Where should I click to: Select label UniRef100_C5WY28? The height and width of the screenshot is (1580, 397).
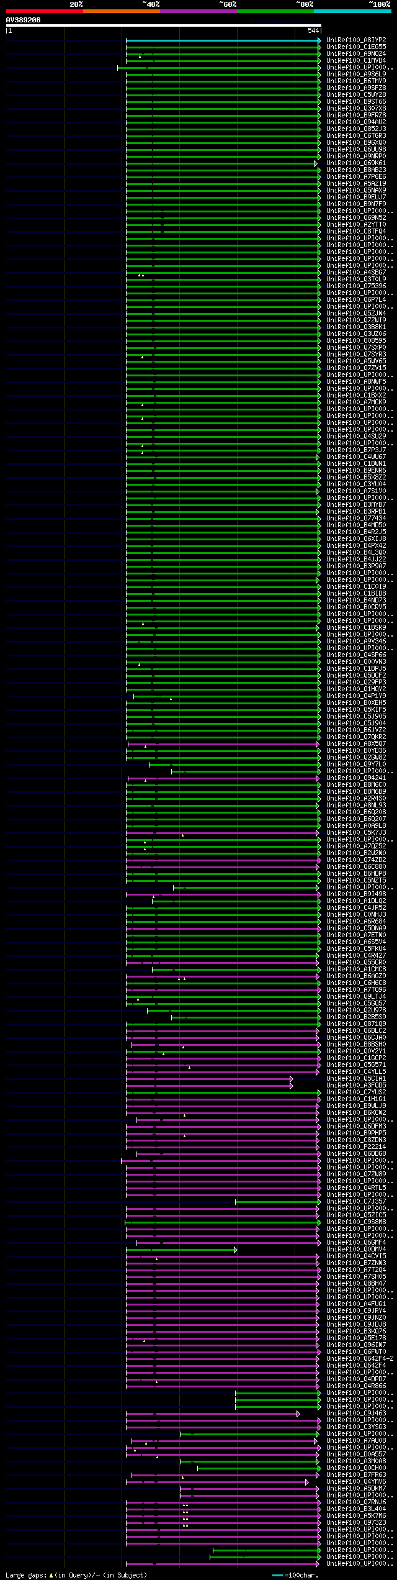(356, 95)
